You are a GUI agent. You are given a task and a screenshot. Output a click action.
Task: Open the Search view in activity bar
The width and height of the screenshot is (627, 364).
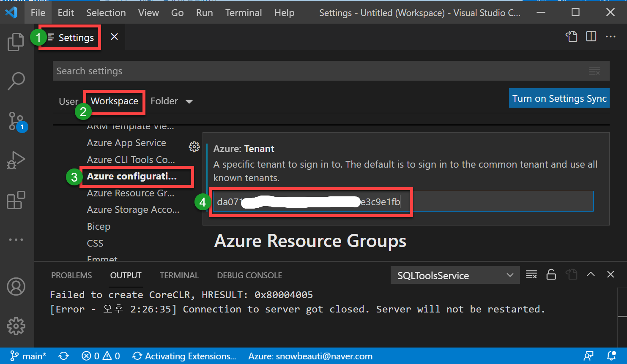pos(16,81)
